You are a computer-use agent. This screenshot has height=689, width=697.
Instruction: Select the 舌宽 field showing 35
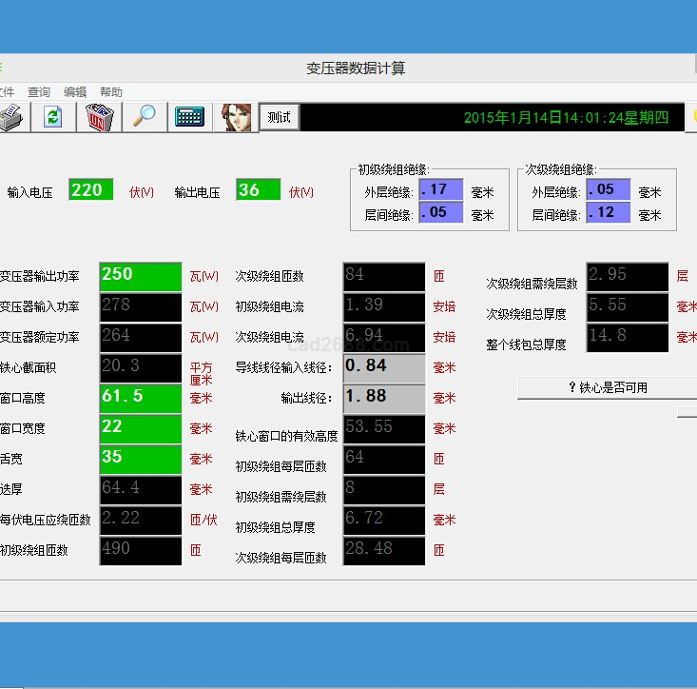pyautogui.click(x=140, y=459)
